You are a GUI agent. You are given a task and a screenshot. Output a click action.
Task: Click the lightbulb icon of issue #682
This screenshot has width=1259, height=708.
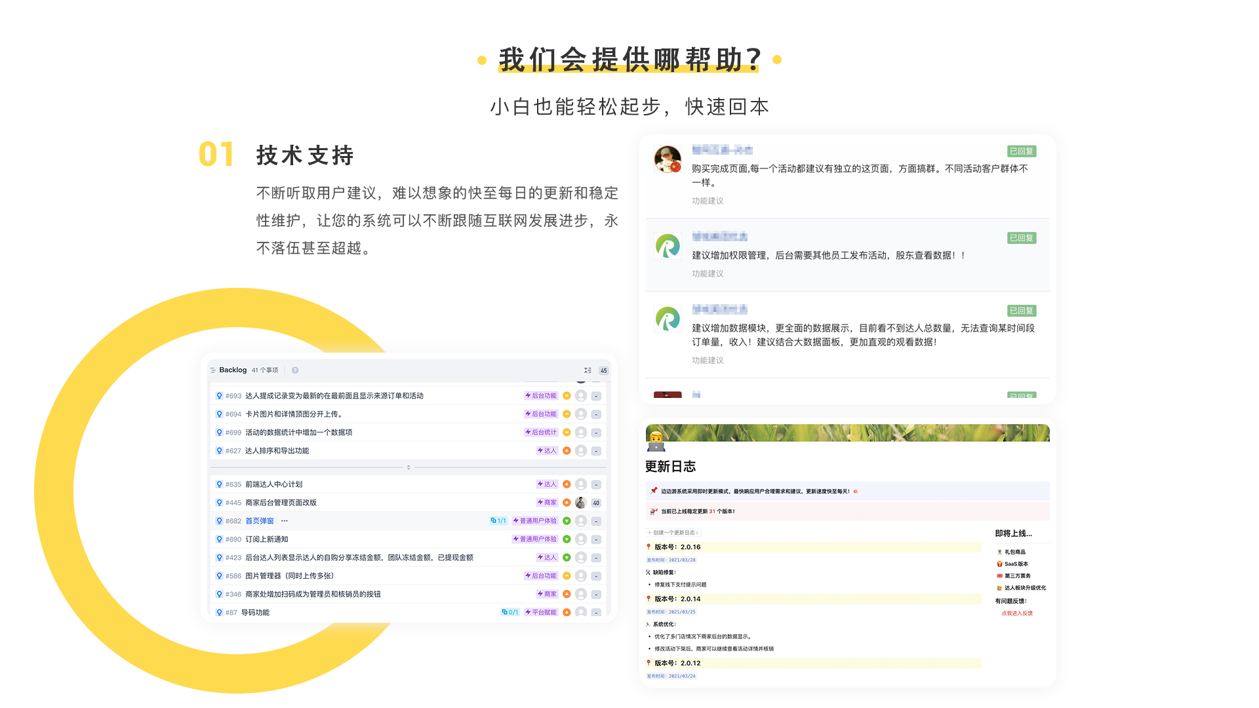pos(219,521)
